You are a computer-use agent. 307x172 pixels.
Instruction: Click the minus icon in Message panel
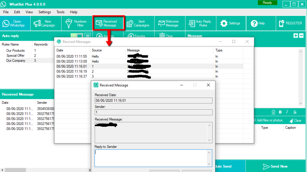pos(301,36)
